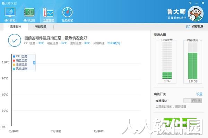Click the 保存截屏 save screenshot link
The width and height of the screenshot is (208, 138).
pos(198,27)
